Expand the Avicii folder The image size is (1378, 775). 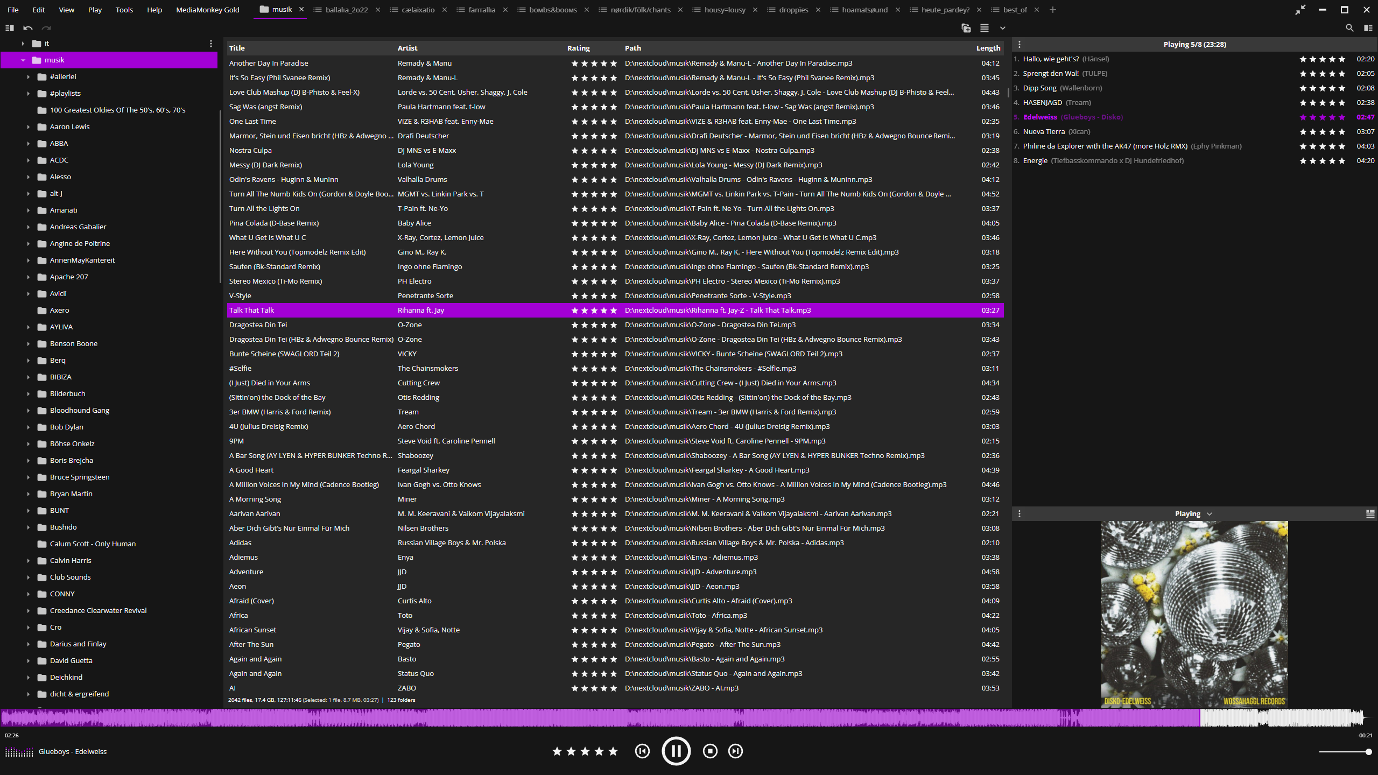[x=28, y=294]
